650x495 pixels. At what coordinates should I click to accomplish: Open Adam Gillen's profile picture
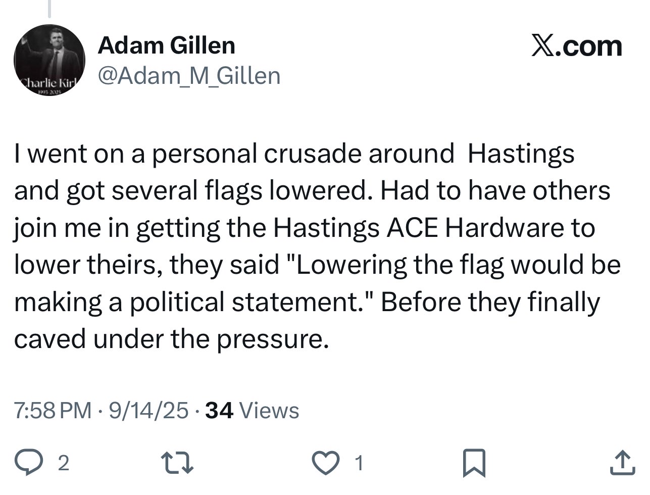coord(49,61)
